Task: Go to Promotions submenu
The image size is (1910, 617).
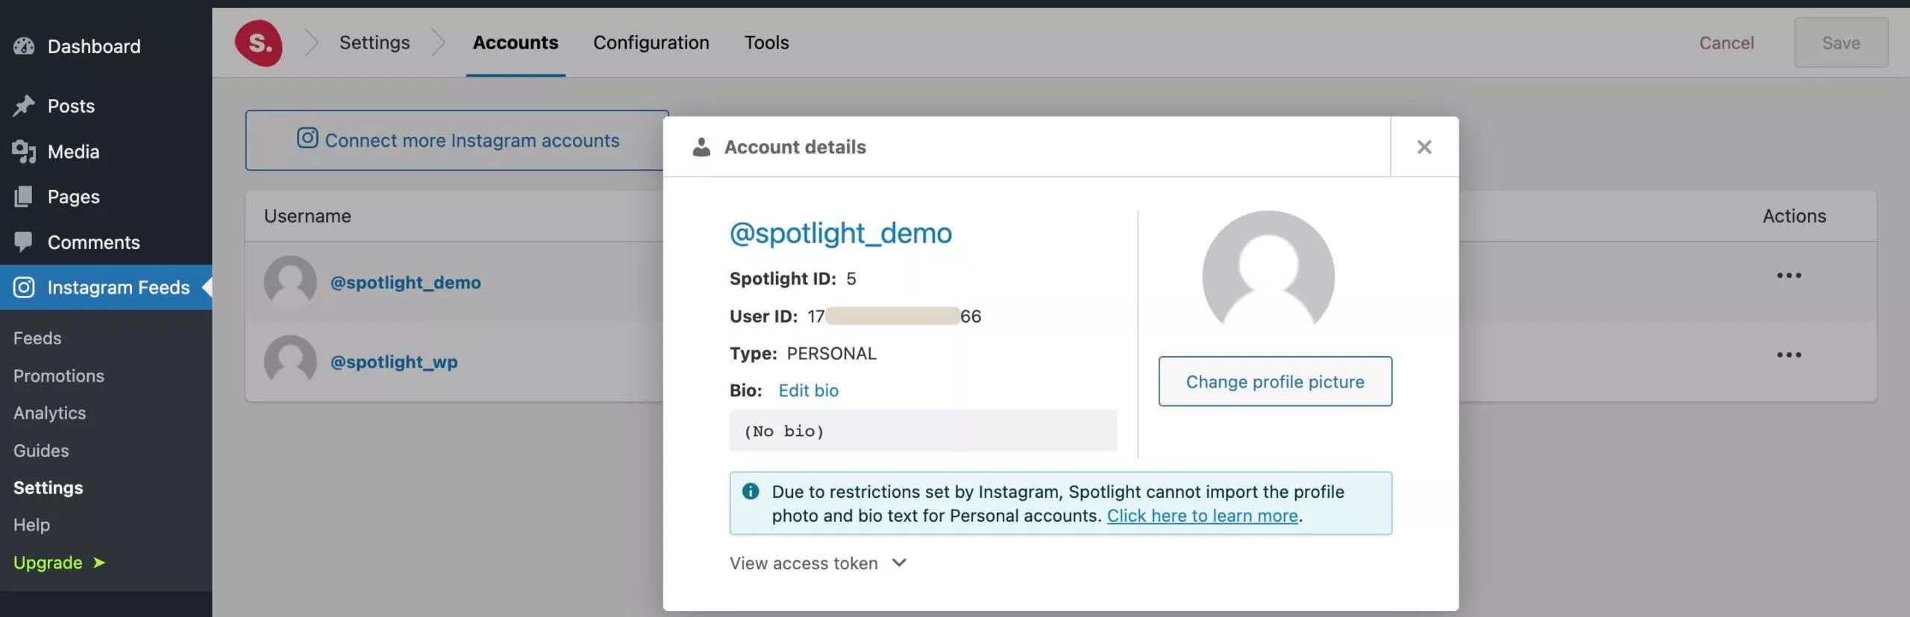Action: [x=59, y=376]
